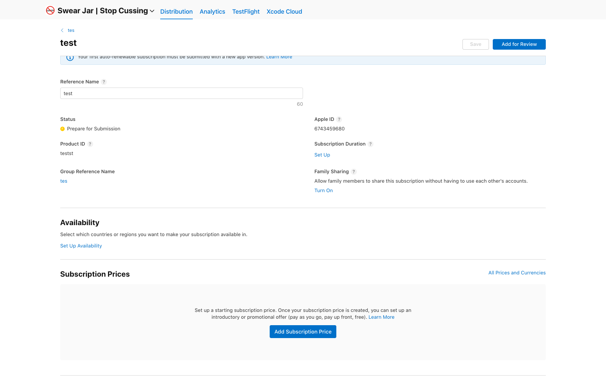This screenshot has width=606, height=379.
Task: Select the Apple ID value 6743459680
Action: [x=330, y=129]
